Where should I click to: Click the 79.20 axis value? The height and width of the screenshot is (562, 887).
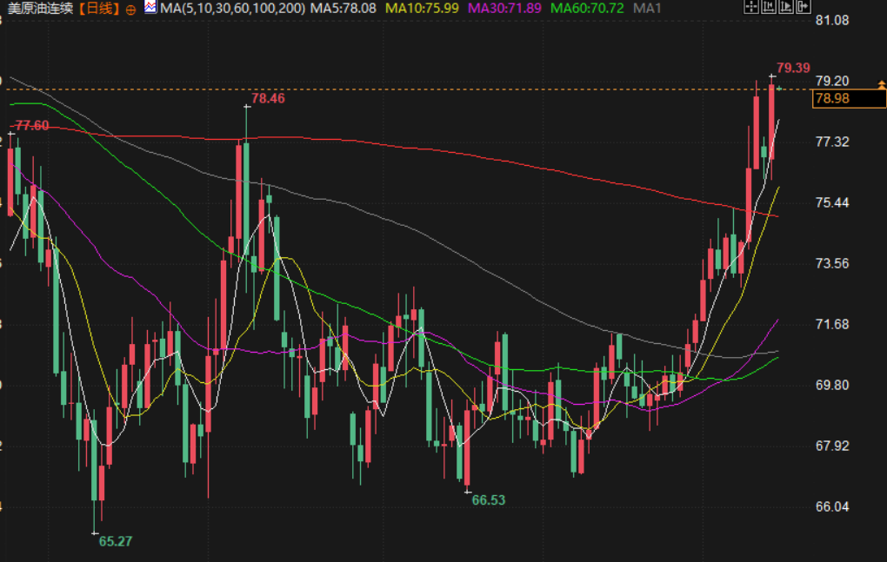tap(832, 81)
